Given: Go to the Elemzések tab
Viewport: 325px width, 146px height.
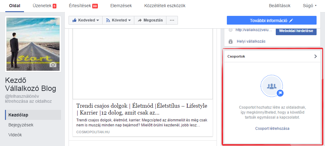Looking at the screenshot, I should (121, 6).
